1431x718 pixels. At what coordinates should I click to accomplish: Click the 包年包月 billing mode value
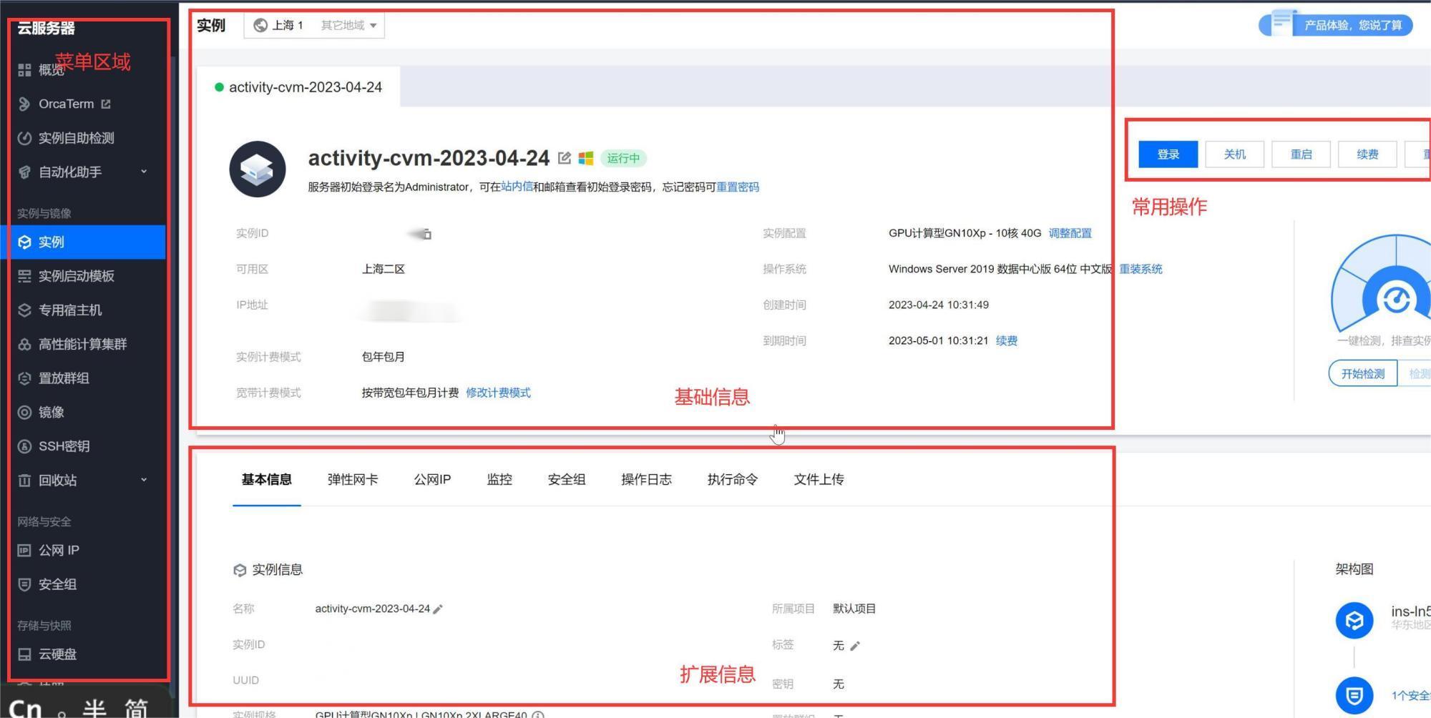pyautogui.click(x=384, y=356)
